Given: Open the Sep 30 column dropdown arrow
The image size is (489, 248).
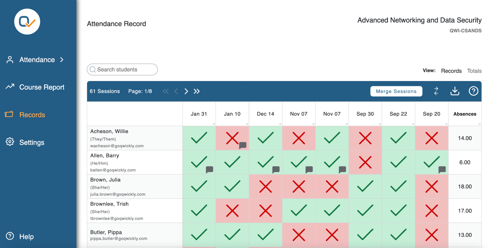Looking at the screenshot, I should click(380, 124).
